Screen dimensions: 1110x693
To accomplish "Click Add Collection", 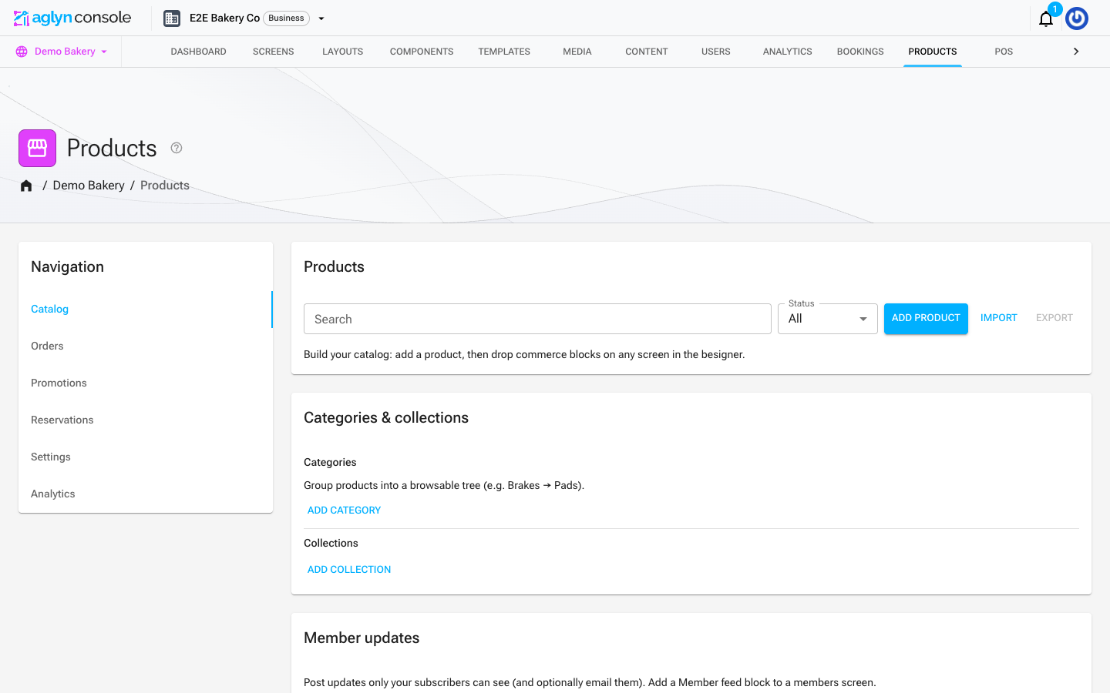I will click(x=349, y=570).
